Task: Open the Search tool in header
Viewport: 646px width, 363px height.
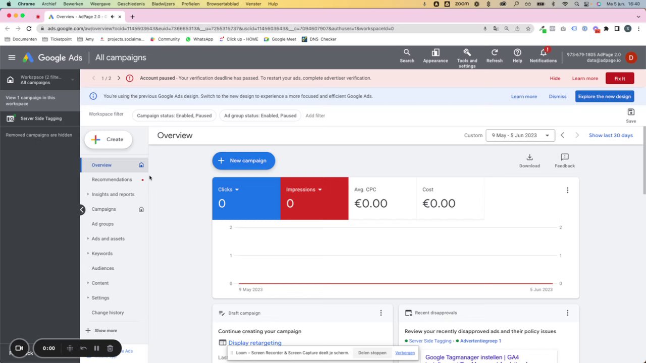Action: click(x=407, y=56)
